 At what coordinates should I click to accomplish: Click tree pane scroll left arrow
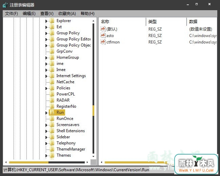point(6,162)
